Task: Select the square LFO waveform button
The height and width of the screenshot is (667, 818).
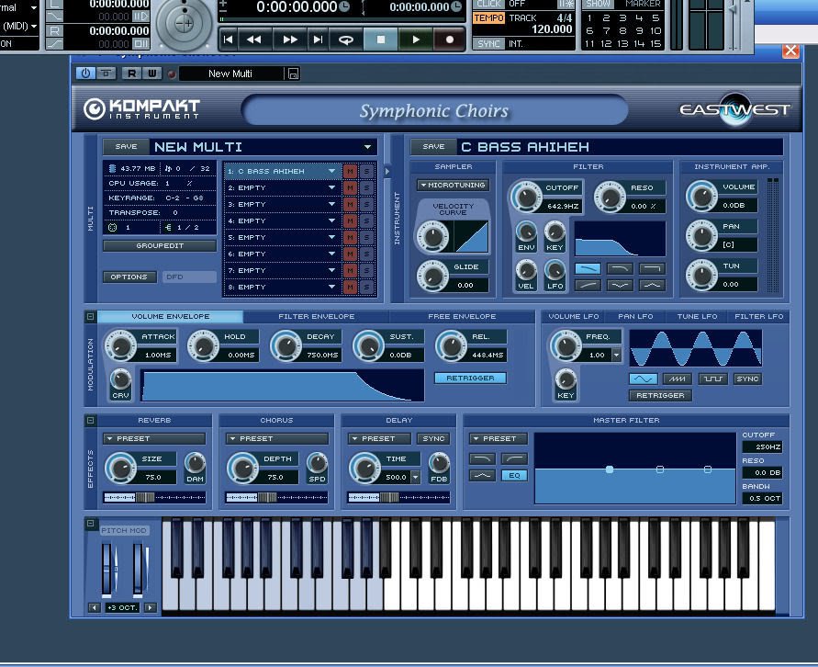Action: [x=712, y=379]
